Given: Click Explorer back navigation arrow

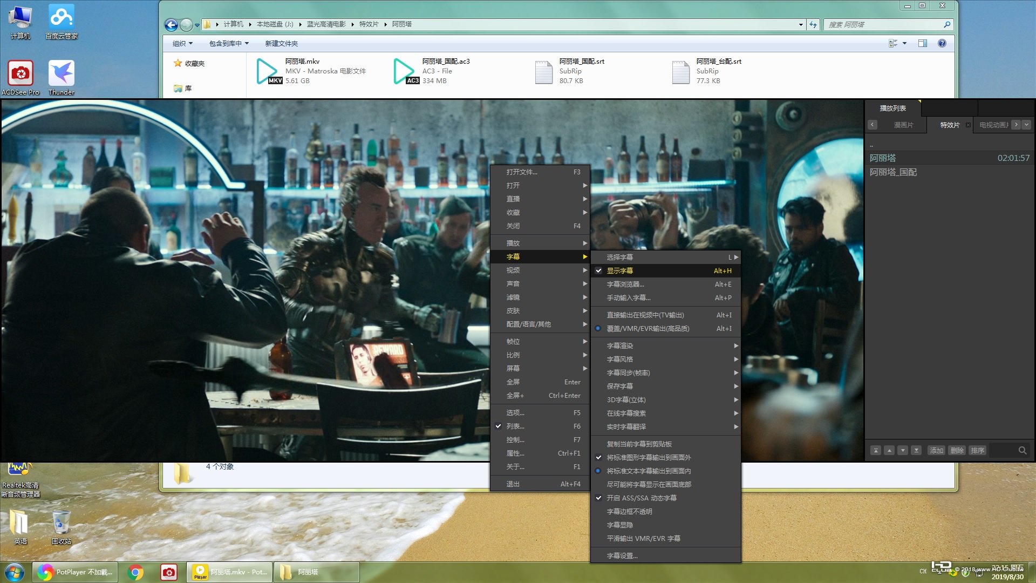Looking at the screenshot, I should (x=171, y=25).
